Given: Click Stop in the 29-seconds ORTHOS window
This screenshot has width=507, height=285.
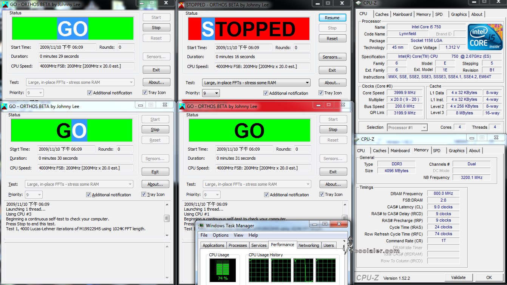Looking at the screenshot, I should point(156,28).
